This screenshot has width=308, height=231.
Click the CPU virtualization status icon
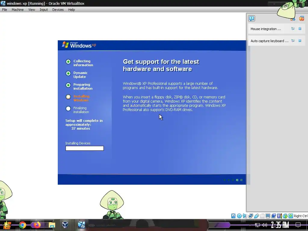pyautogui.click(x=279, y=216)
